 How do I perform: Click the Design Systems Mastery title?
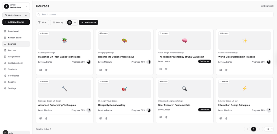point(112,105)
